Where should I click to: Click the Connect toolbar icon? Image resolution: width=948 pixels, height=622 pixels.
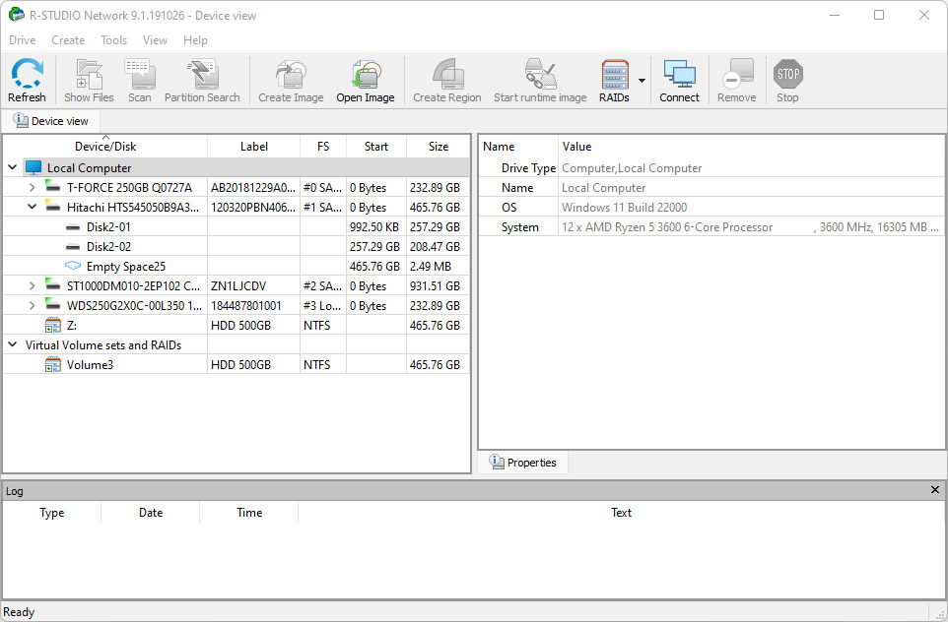click(x=680, y=75)
